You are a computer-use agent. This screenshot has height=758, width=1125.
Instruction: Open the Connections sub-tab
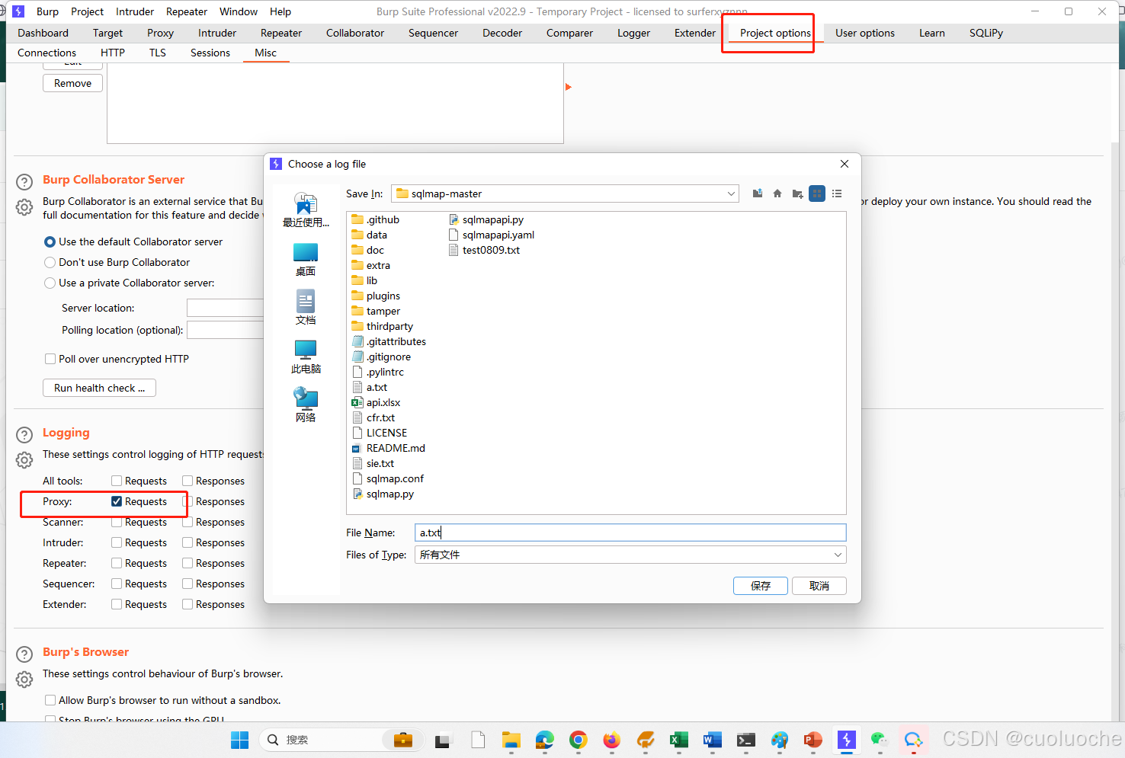coord(47,53)
